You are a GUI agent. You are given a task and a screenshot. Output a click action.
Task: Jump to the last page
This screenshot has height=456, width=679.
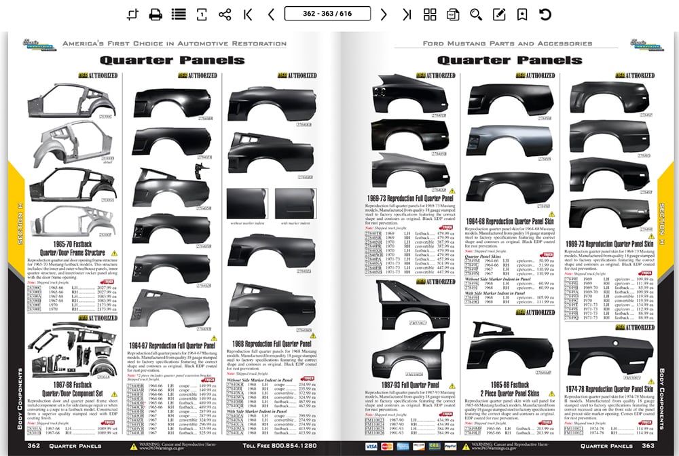(407, 14)
